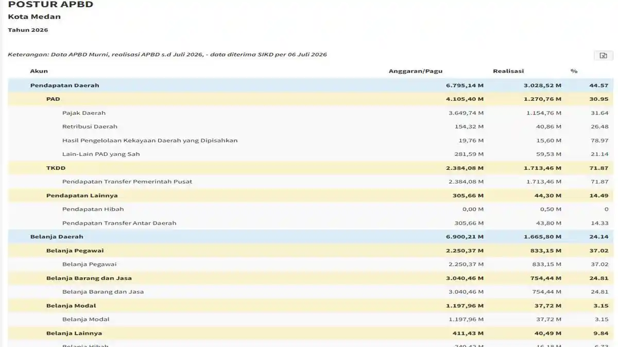
Task: Click the Retribusi Daerah row label
Action: tap(90, 126)
